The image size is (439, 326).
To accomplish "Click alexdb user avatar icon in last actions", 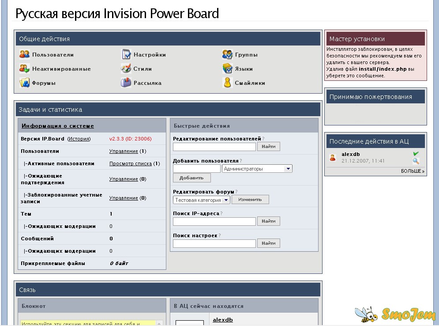I will [333, 158].
